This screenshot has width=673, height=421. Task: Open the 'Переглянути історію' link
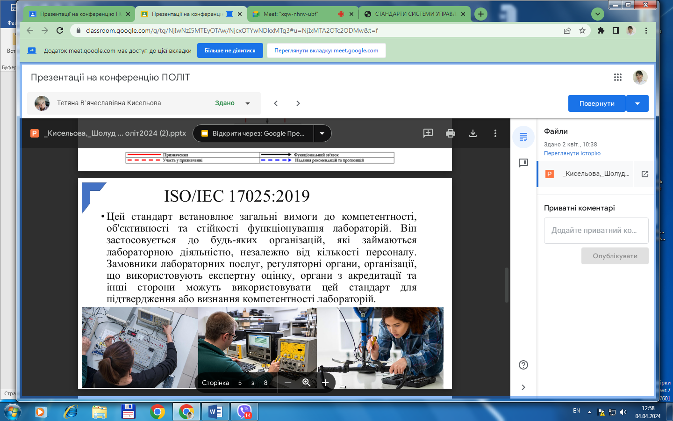[x=572, y=153]
